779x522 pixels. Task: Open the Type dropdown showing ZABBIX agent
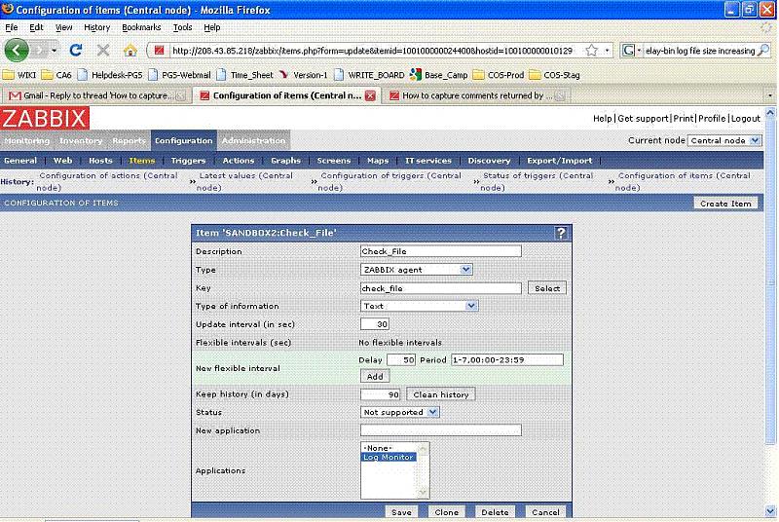point(417,270)
